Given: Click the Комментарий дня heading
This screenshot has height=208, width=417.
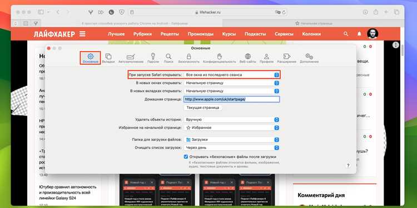Looking at the screenshot, I should (321, 195).
